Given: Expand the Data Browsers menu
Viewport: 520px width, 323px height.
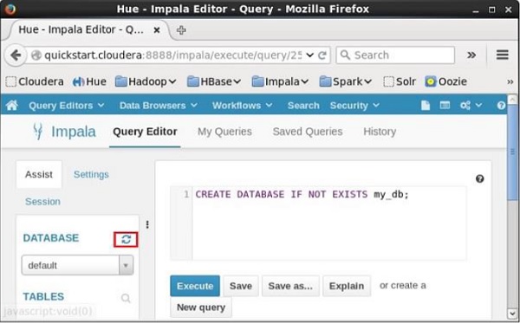Looking at the screenshot, I should tap(159, 106).
